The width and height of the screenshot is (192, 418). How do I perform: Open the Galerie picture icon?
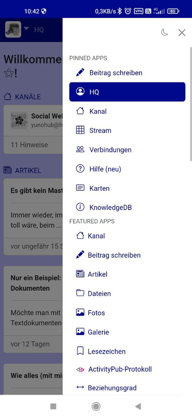point(80,332)
